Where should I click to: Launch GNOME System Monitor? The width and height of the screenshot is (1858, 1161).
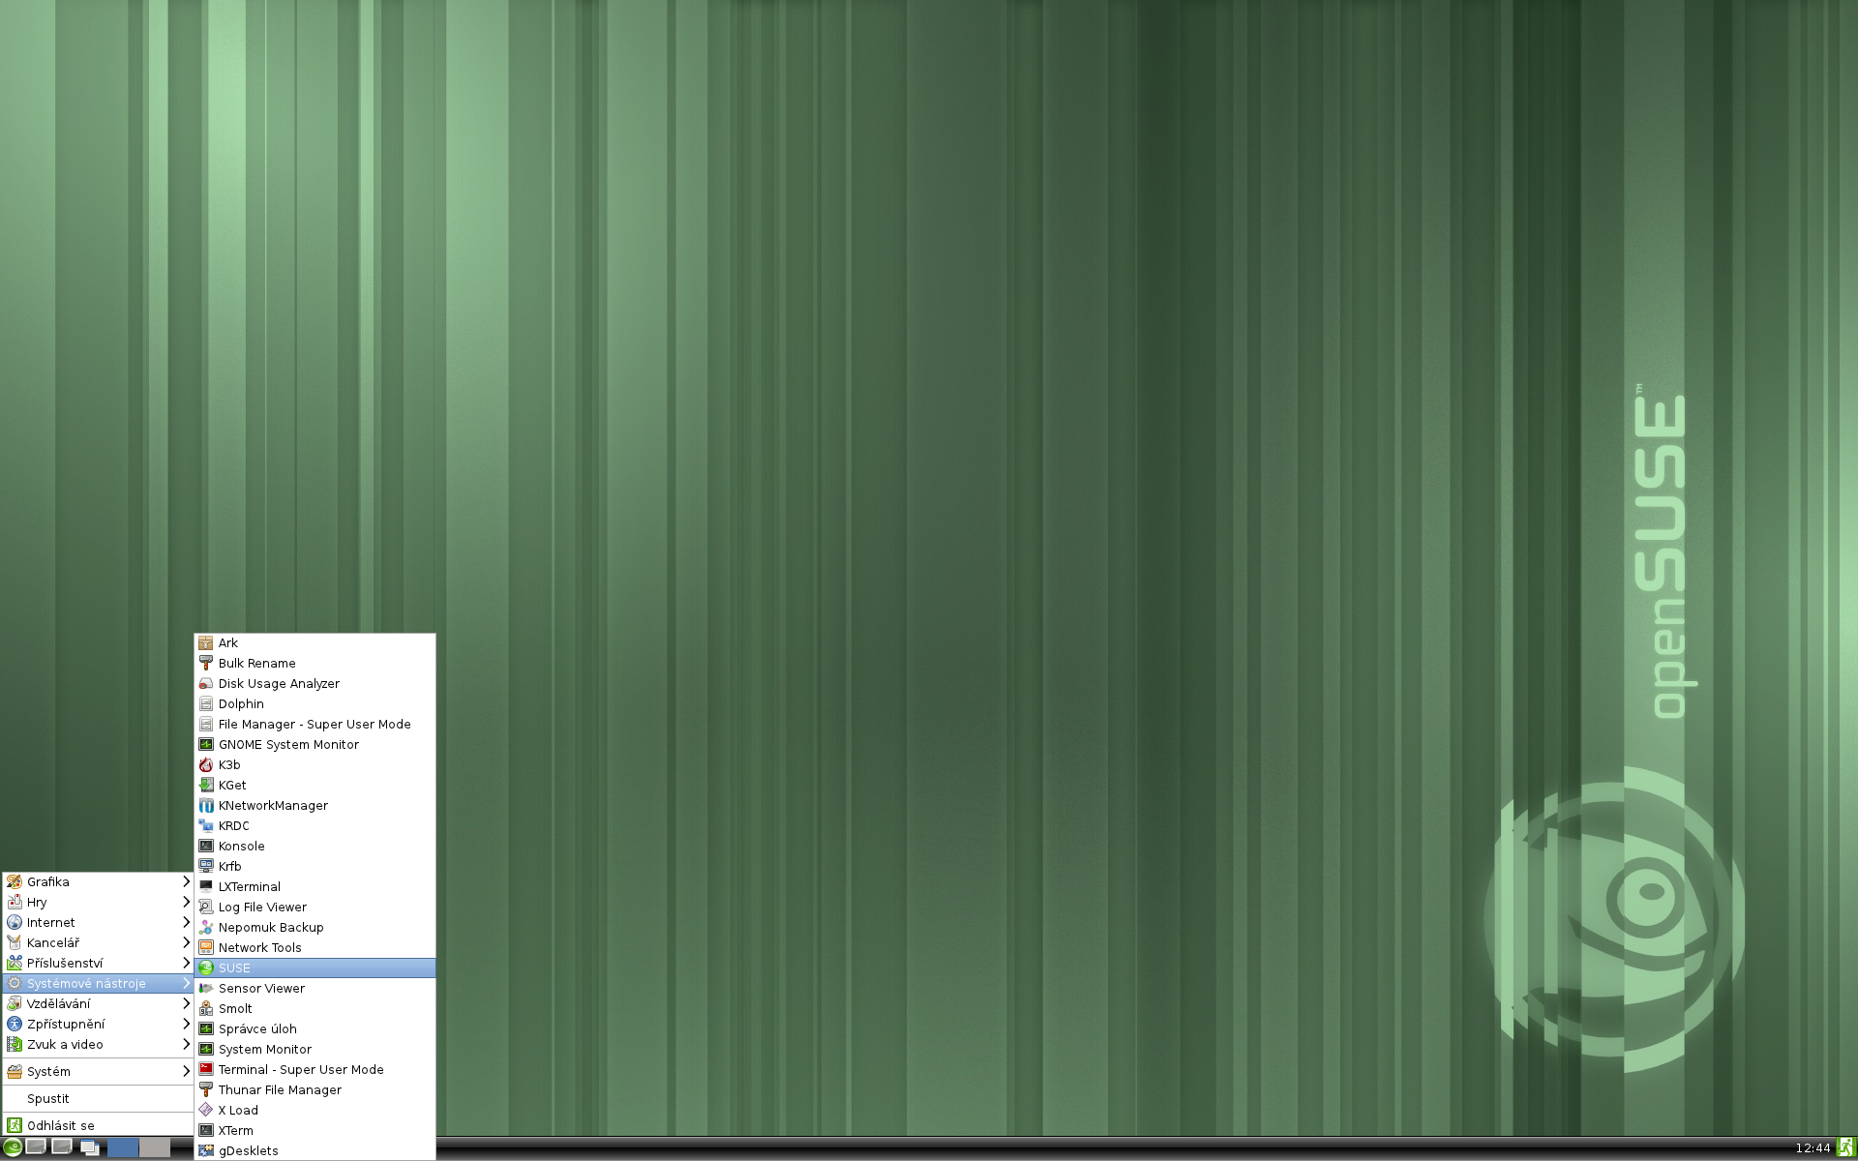tap(315, 744)
